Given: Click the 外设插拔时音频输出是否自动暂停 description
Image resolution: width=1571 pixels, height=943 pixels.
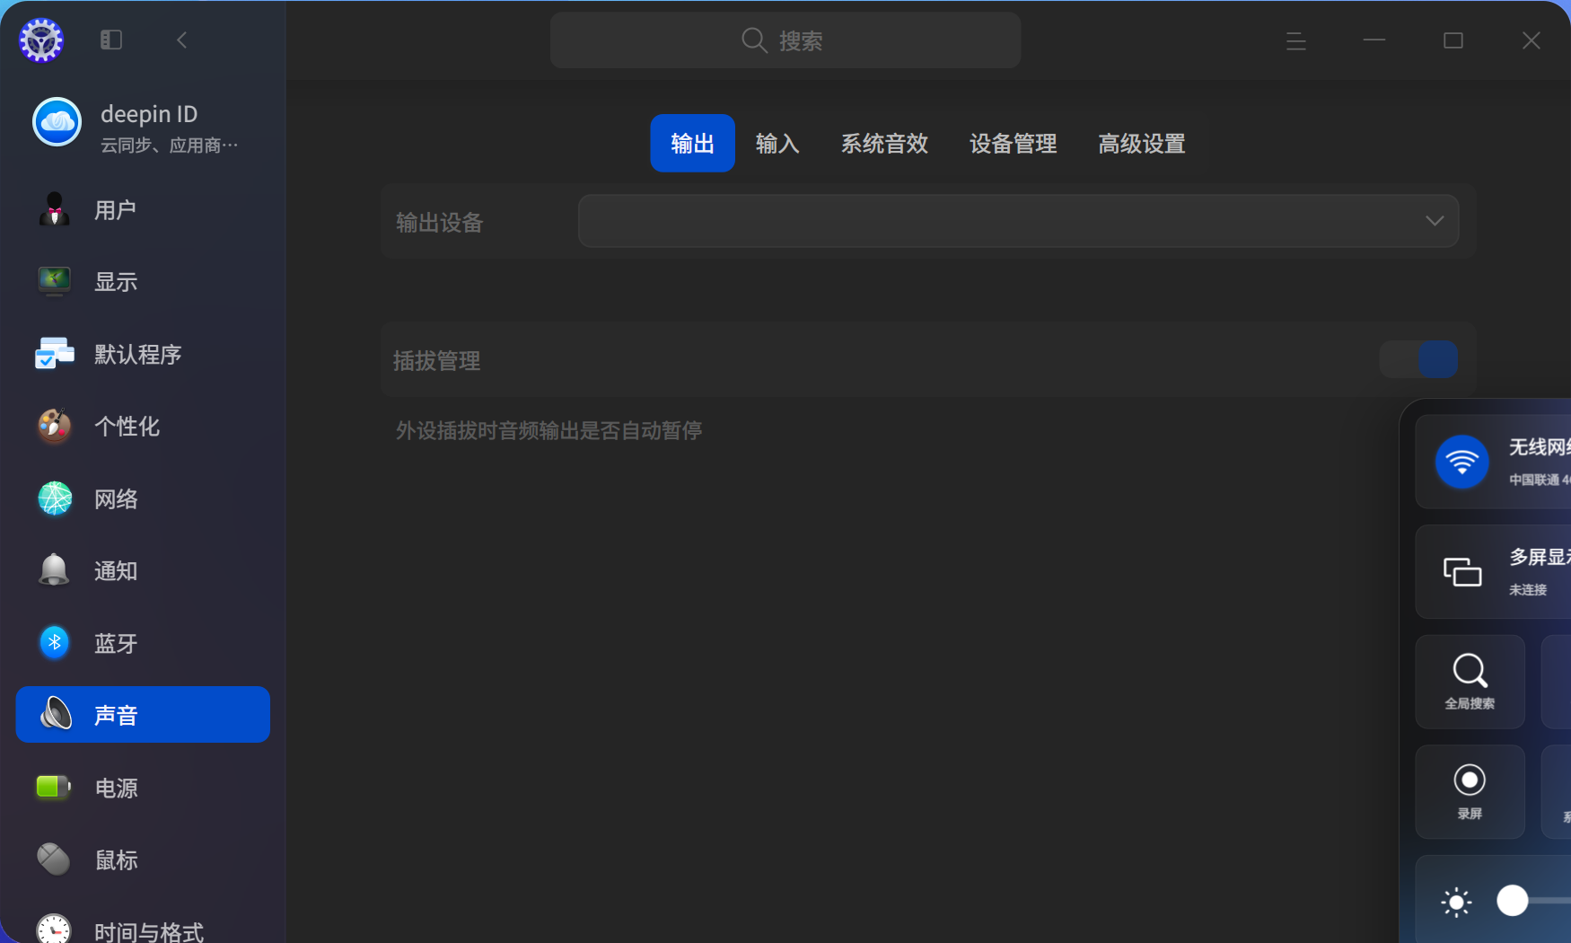Looking at the screenshot, I should pos(549,431).
